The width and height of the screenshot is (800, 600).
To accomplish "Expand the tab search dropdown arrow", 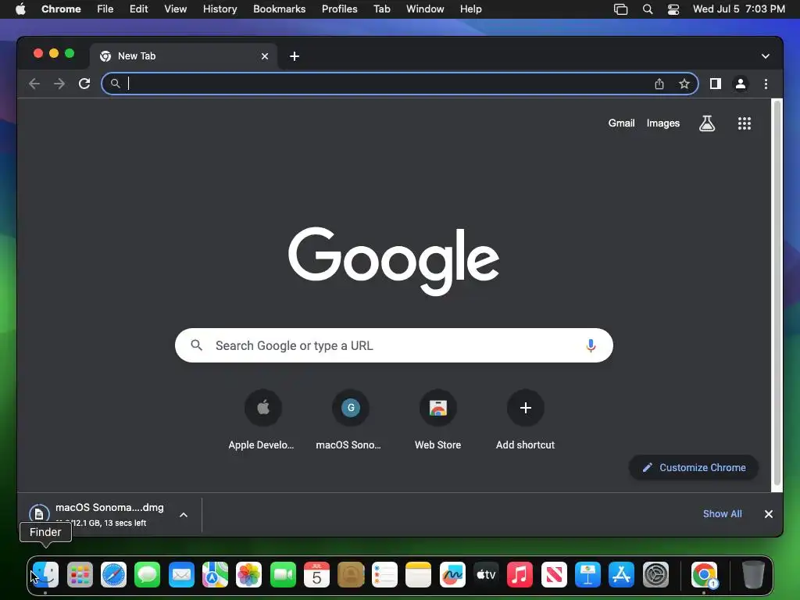I will [766, 56].
